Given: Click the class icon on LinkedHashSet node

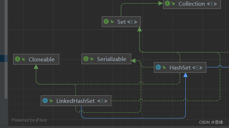Looking at the screenshot, I should pos(45,101).
